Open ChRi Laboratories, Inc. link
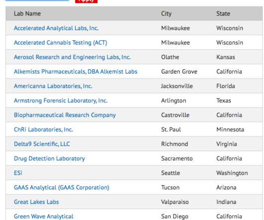Image resolution: width=264 pixels, height=220 pixels. 43,129
